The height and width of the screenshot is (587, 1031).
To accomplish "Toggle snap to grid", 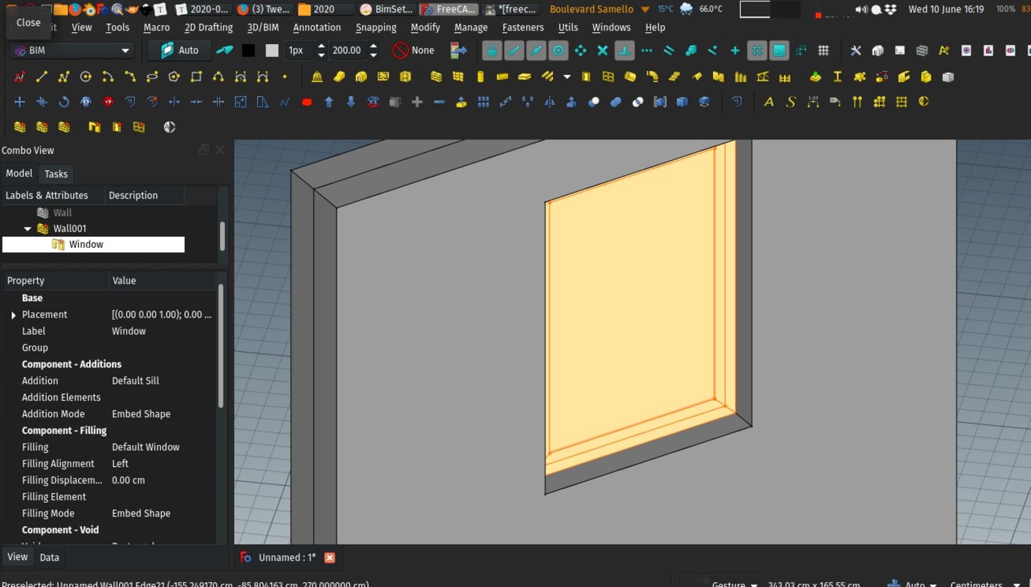I will coord(757,50).
